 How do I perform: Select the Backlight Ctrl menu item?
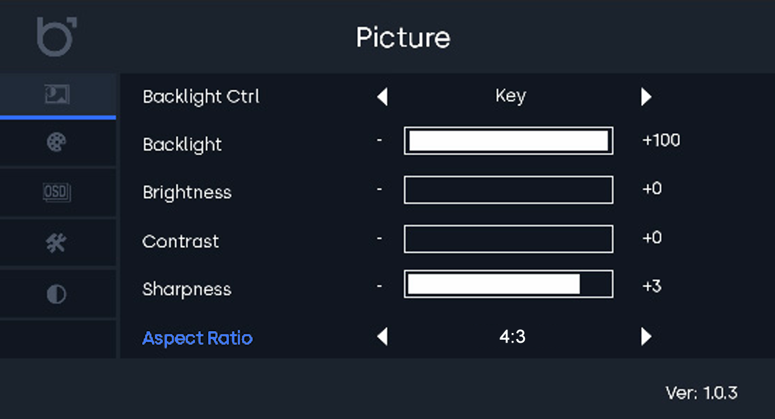201,97
